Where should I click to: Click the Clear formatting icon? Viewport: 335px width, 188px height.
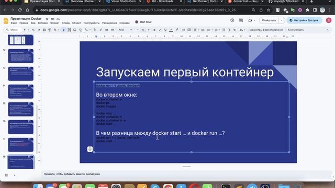[234, 30]
